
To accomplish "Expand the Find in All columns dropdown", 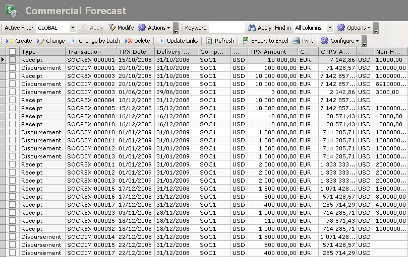I will 330,28.
